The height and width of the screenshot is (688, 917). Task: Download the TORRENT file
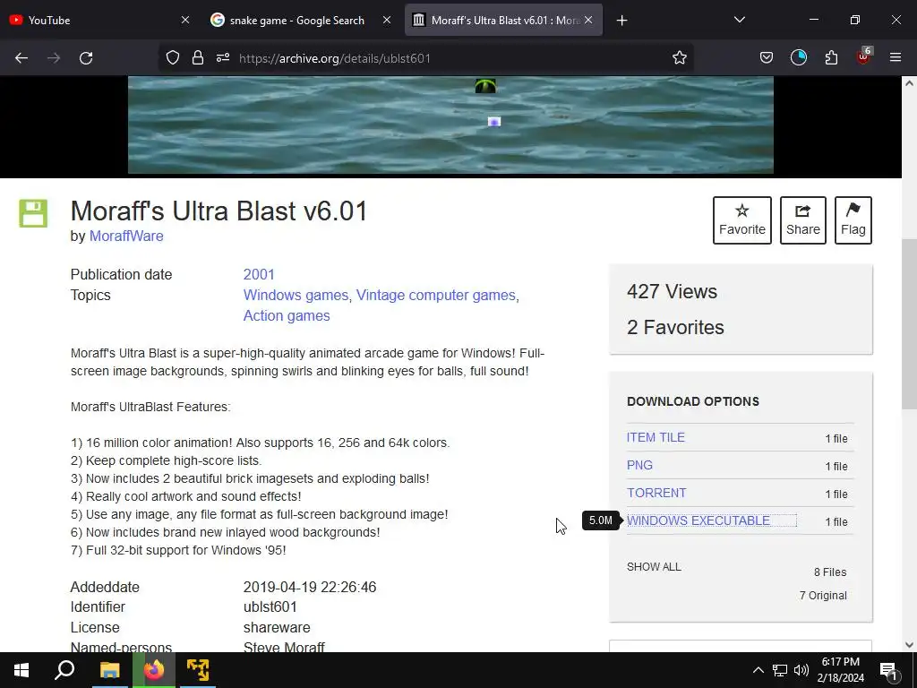[656, 493]
